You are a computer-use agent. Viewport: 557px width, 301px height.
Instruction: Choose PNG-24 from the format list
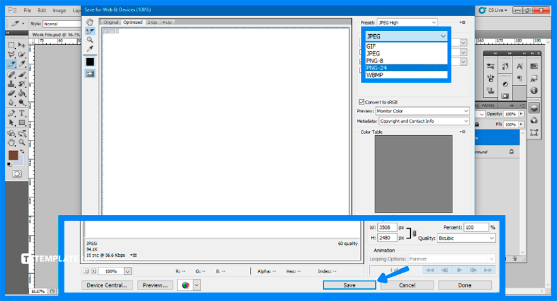pos(376,68)
